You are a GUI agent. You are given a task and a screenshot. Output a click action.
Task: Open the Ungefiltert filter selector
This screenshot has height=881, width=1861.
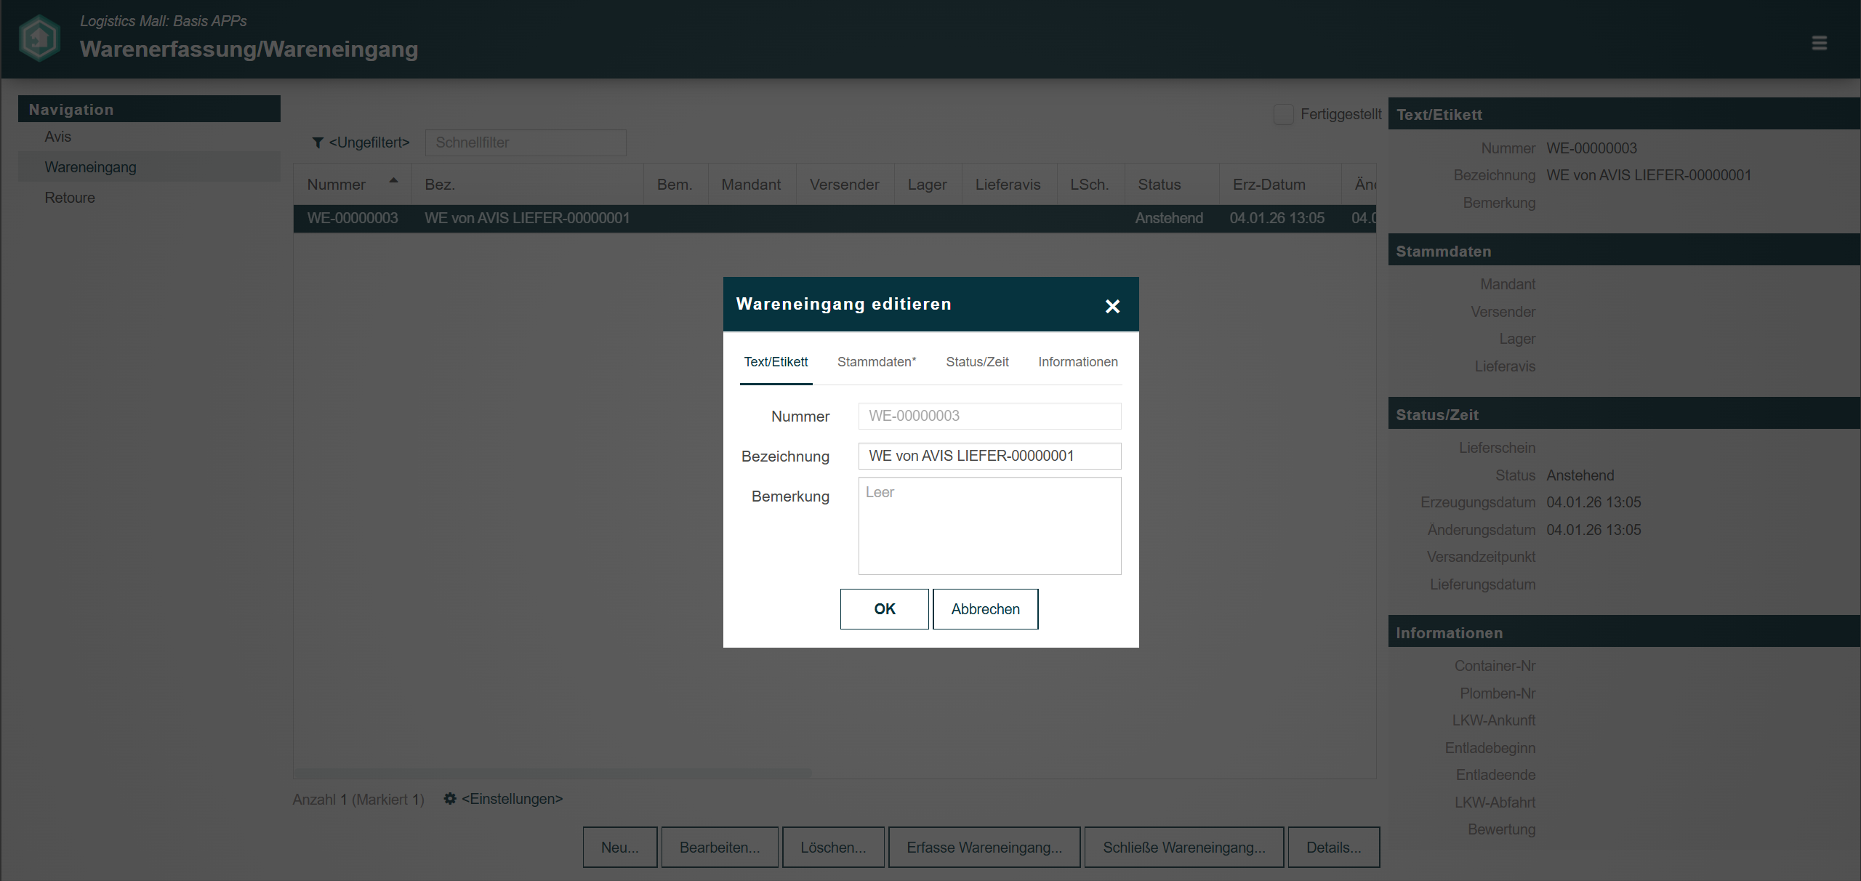pyautogui.click(x=369, y=142)
